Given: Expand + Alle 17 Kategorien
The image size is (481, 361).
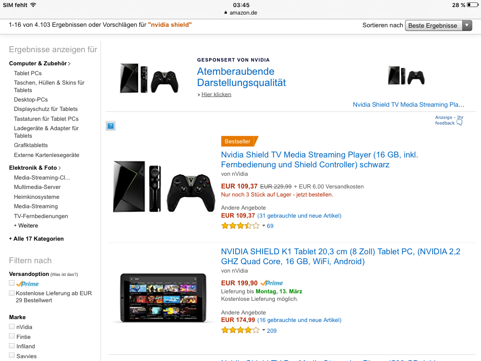Looking at the screenshot, I should [37, 239].
